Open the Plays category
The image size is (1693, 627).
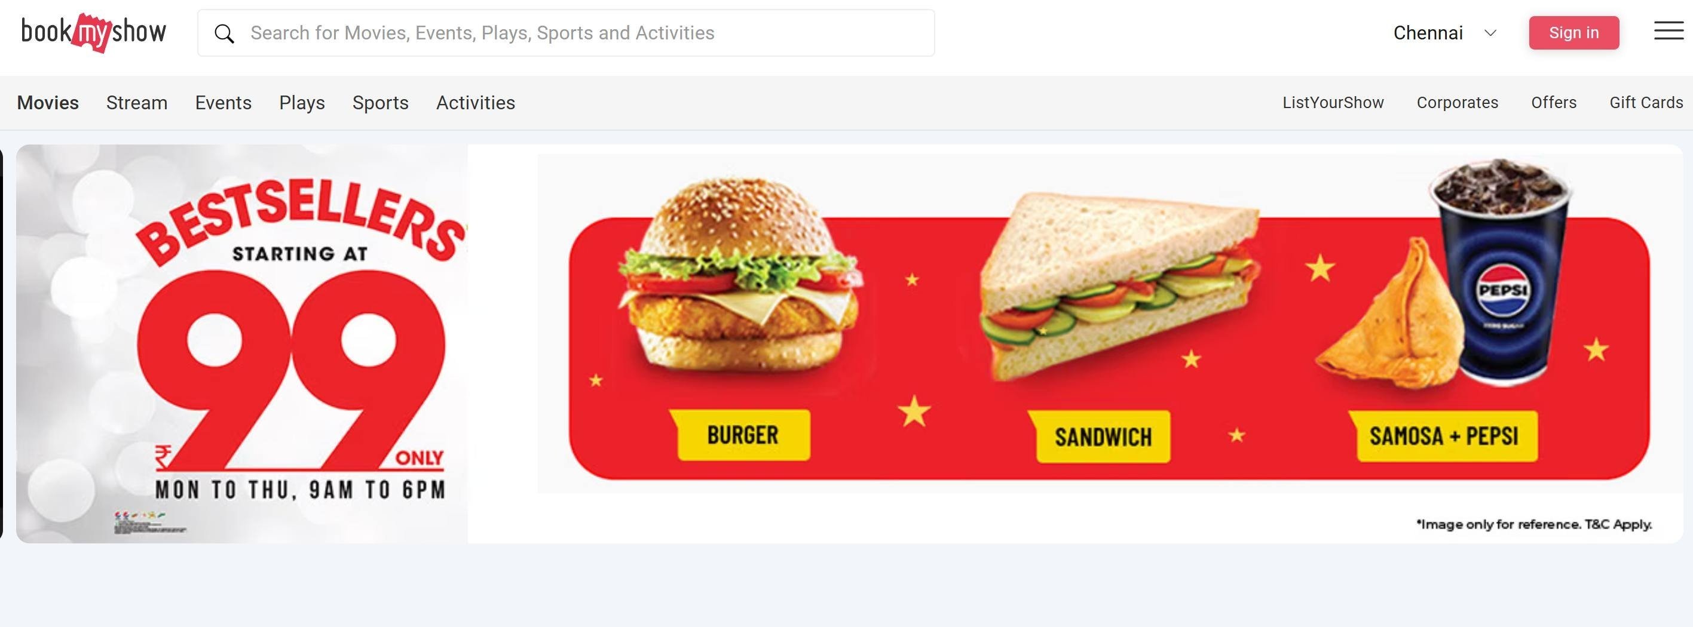pos(302,103)
